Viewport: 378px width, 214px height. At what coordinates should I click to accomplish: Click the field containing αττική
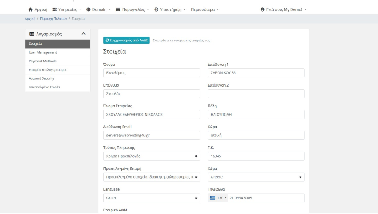pyautogui.click(x=256, y=135)
